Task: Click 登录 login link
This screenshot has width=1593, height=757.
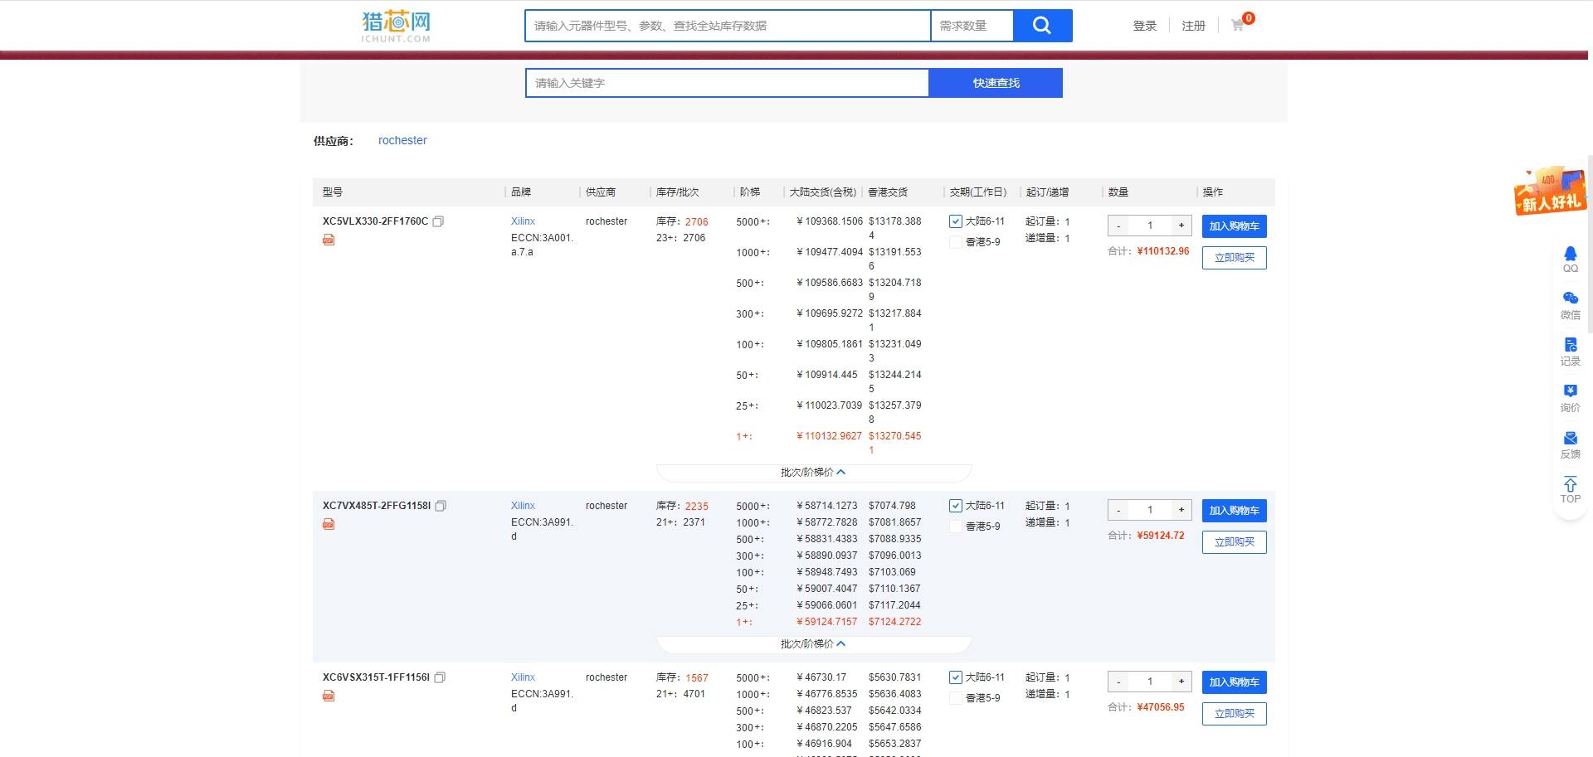Action: pos(1145,26)
